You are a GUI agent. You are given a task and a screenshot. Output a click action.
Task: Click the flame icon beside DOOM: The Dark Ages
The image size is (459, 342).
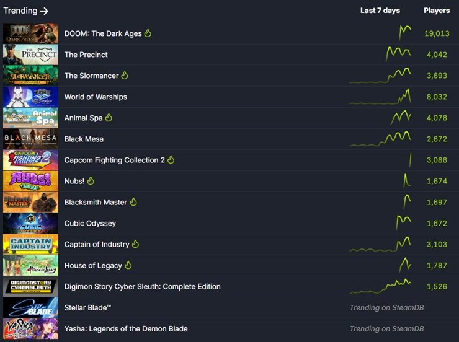[148, 33]
